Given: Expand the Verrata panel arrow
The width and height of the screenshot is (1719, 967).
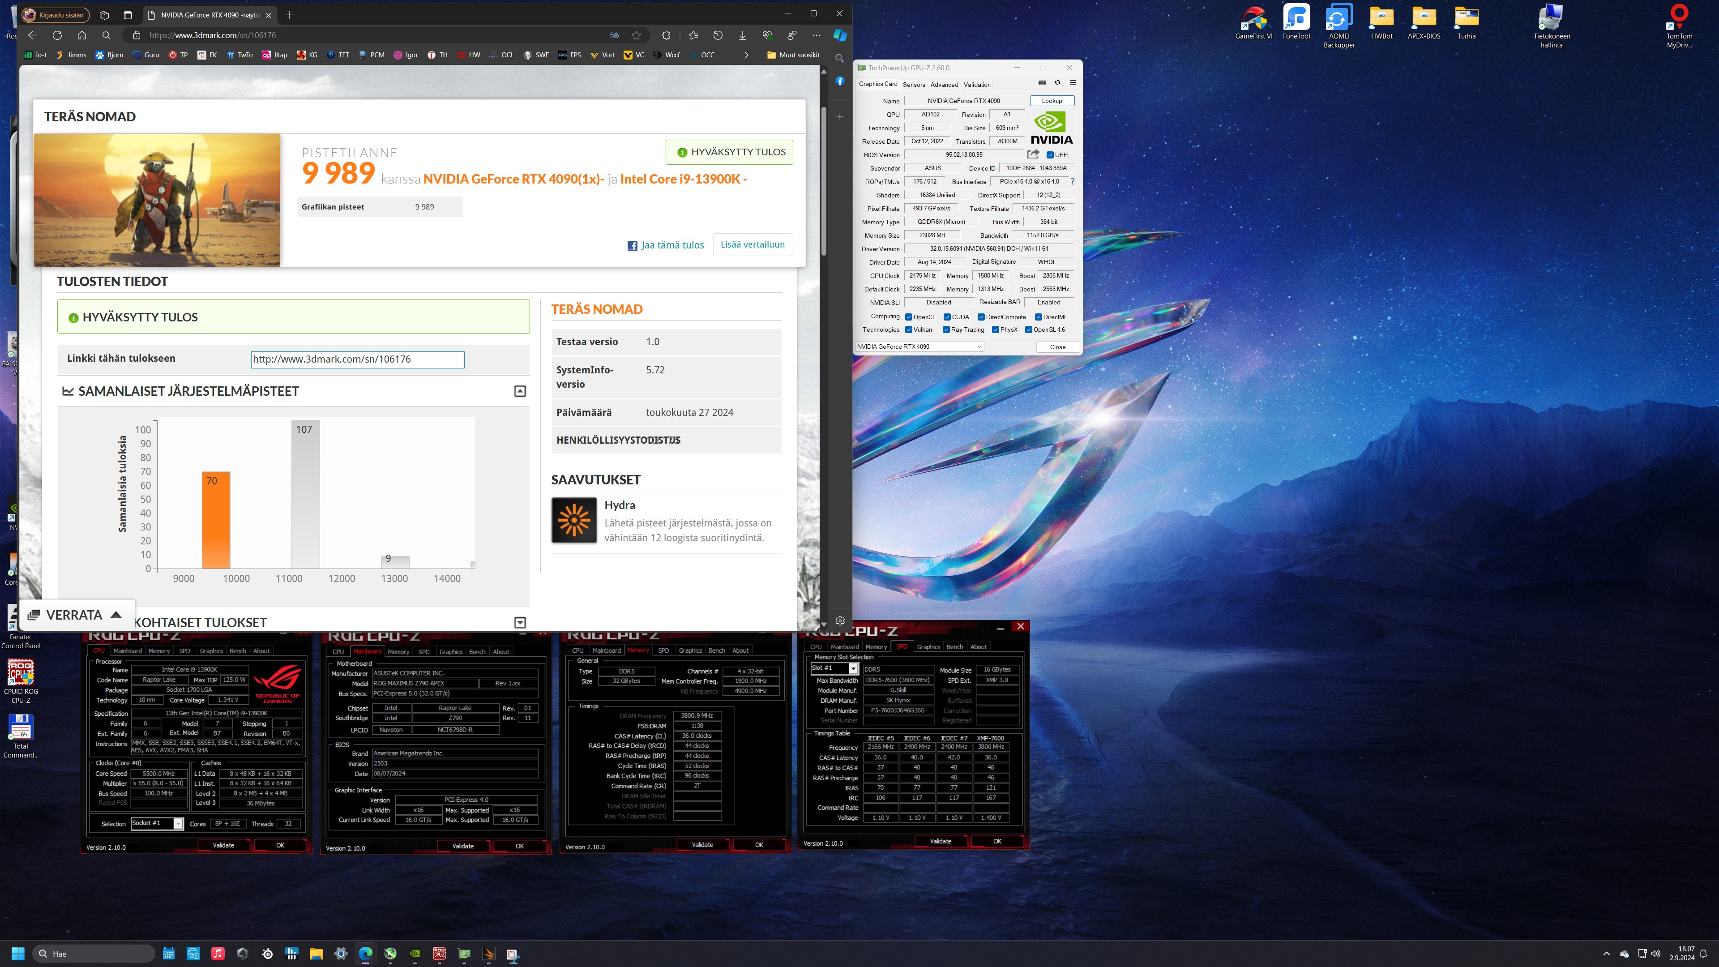Looking at the screenshot, I should click(116, 615).
